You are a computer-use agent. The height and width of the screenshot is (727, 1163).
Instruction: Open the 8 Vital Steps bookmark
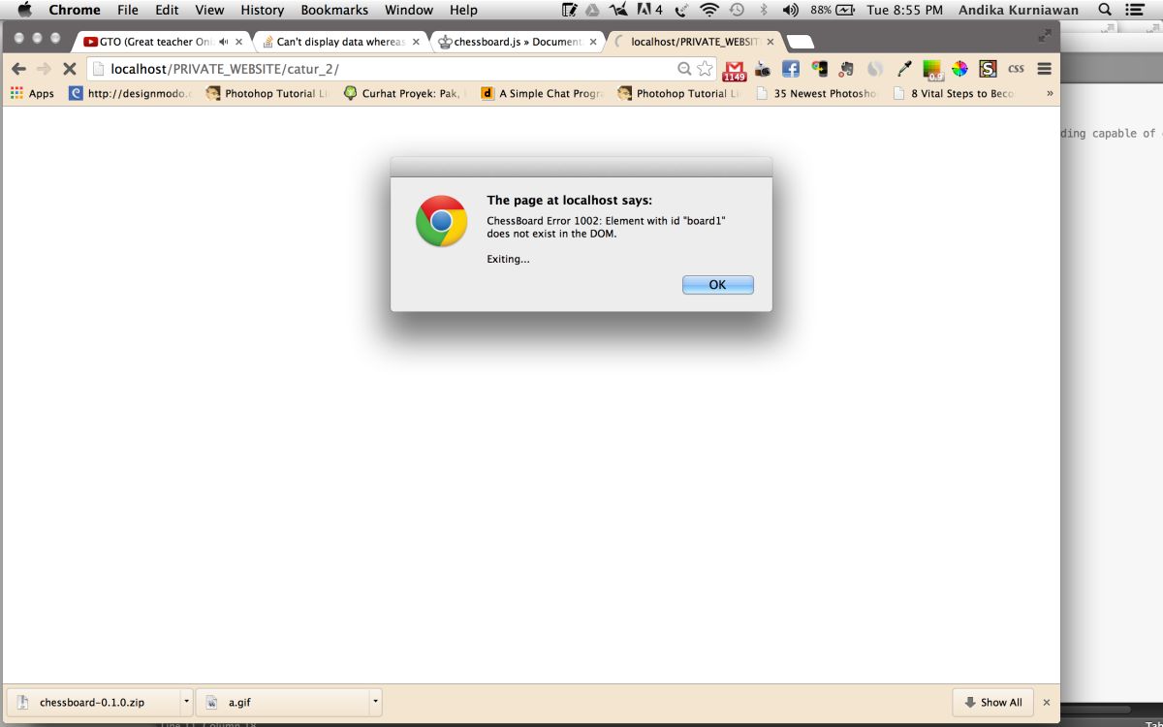[954, 94]
